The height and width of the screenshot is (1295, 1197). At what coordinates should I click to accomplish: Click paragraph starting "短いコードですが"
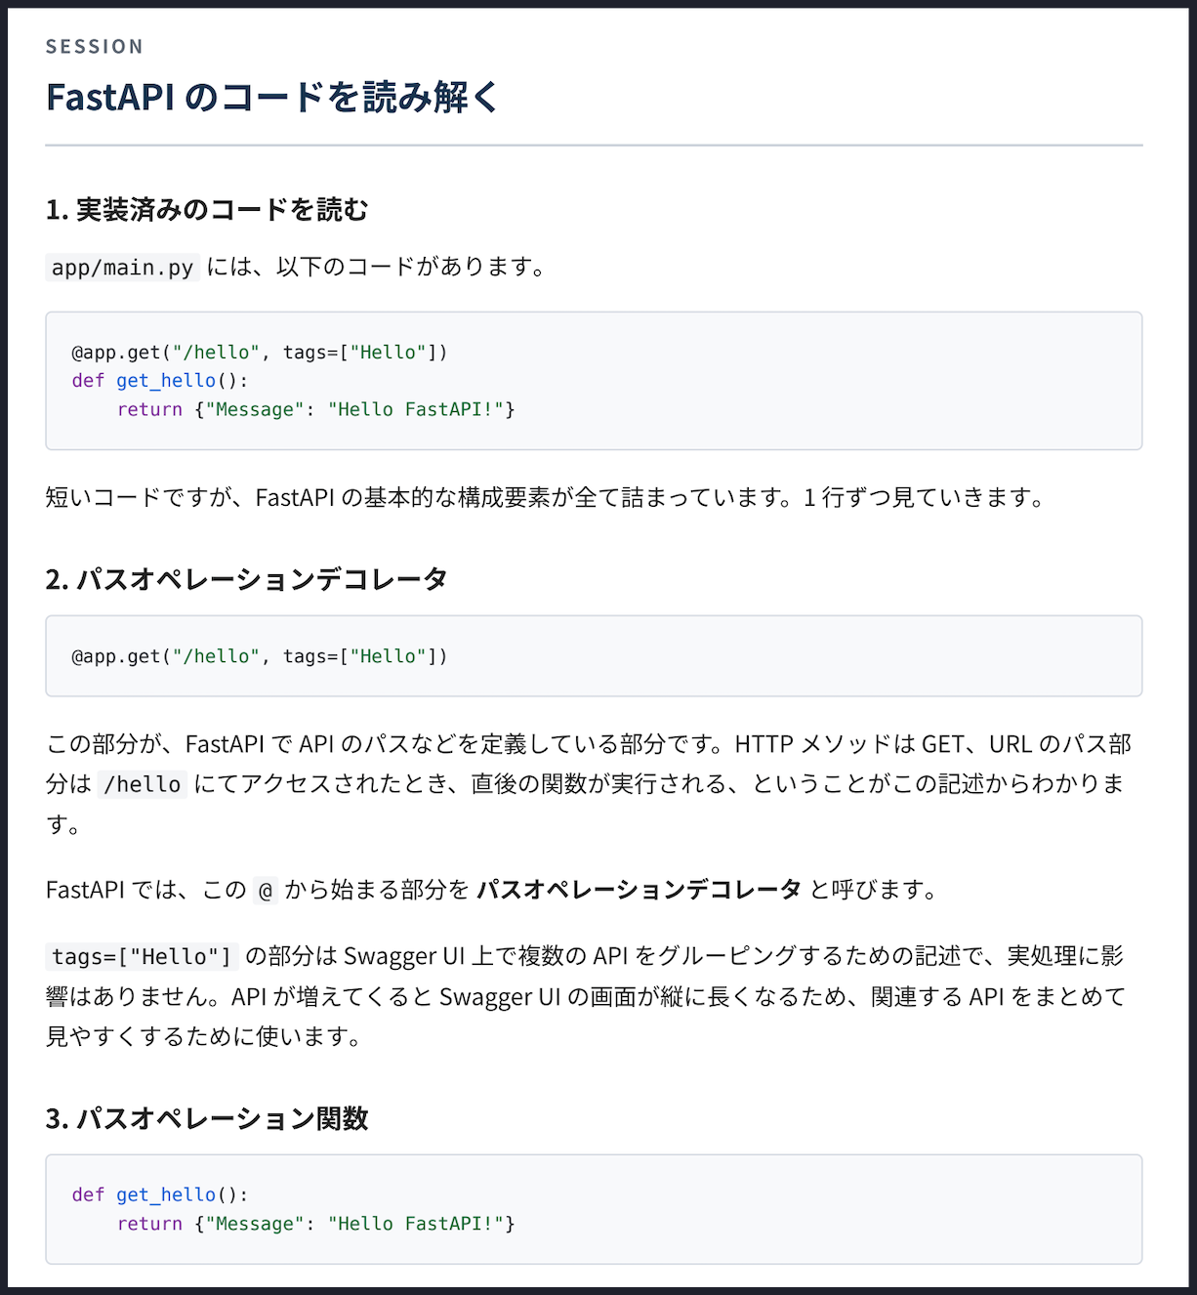546,498
